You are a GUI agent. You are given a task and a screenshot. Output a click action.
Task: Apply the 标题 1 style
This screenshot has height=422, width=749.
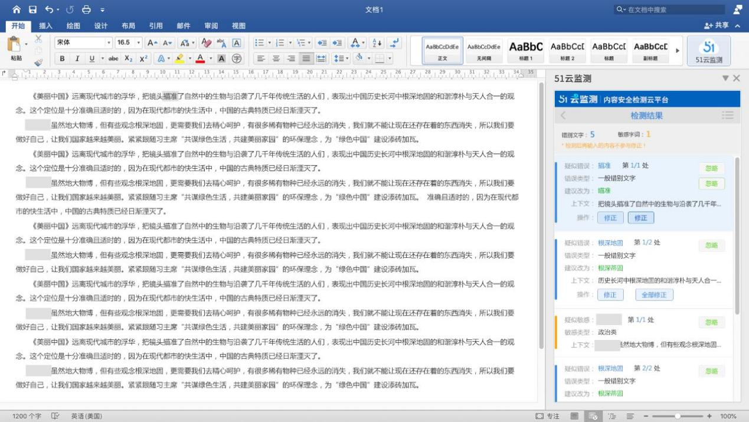[x=526, y=51]
